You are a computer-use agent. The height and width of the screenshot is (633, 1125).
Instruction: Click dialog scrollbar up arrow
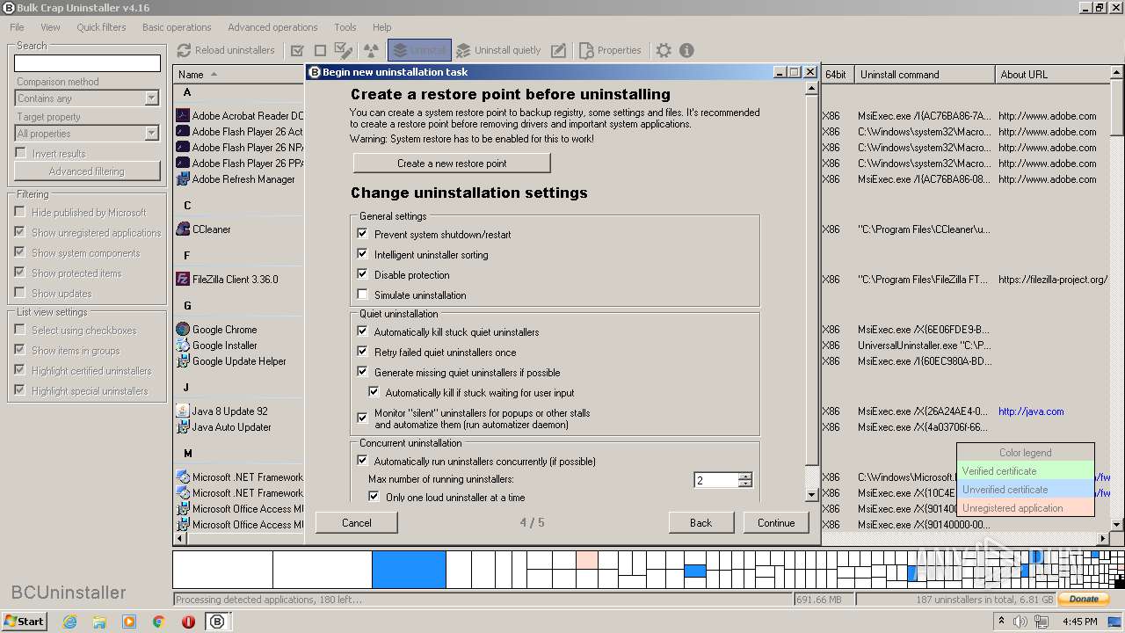pyautogui.click(x=812, y=91)
